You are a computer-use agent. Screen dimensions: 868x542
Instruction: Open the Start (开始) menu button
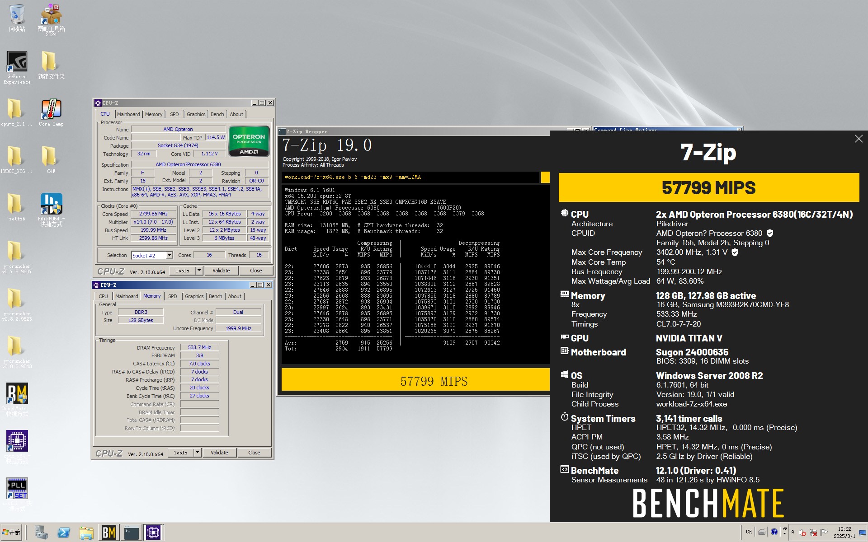tap(11, 532)
